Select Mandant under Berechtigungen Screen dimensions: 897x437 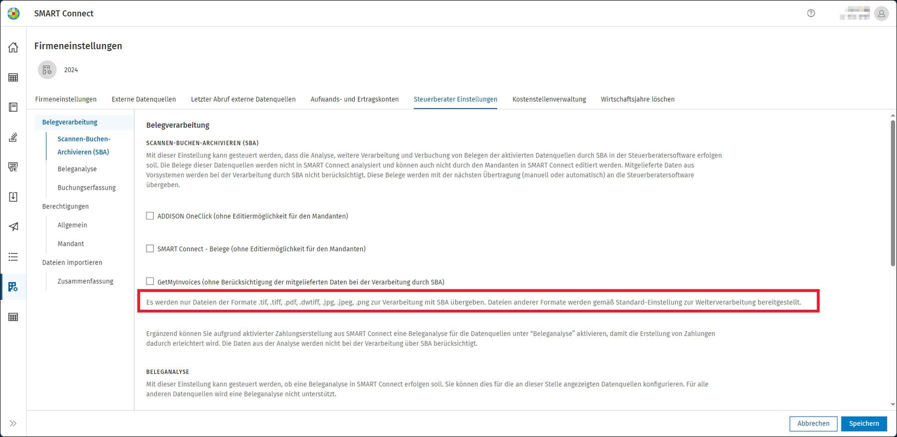70,244
